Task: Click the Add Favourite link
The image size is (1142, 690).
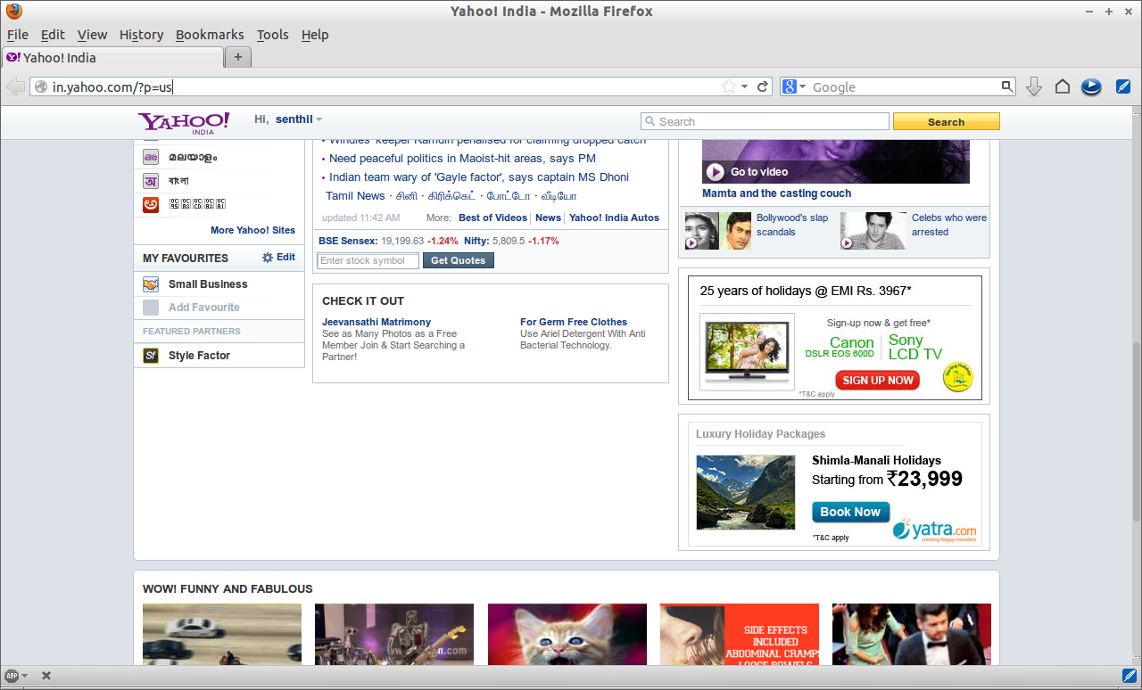Action: [x=204, y=308]
